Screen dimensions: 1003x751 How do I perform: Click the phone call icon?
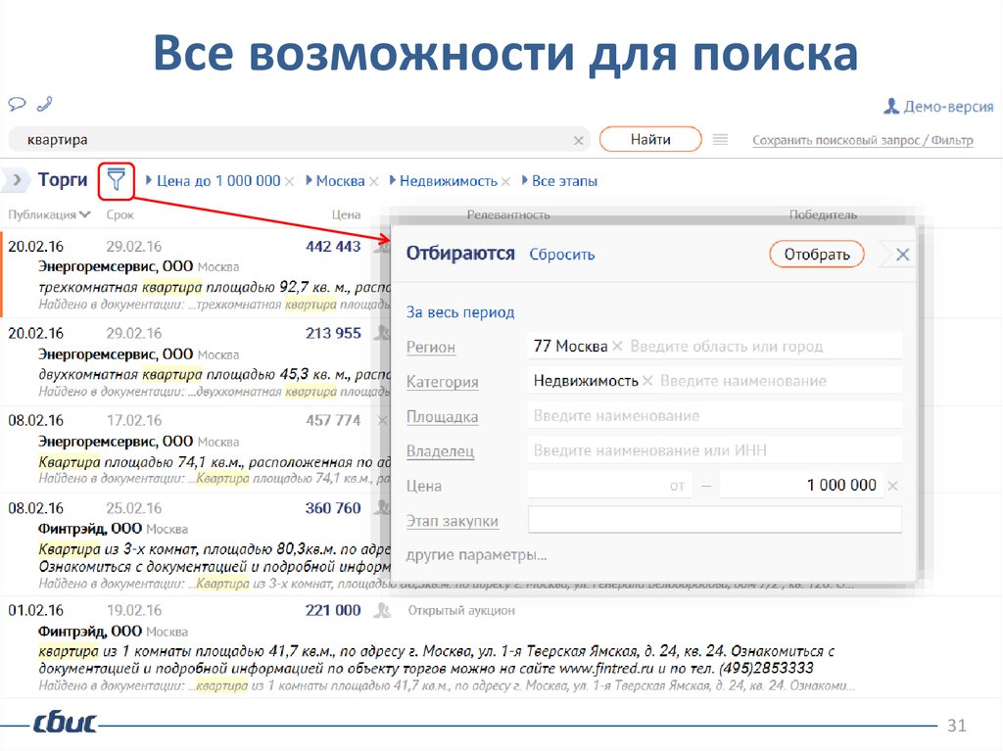coord(43,104)
